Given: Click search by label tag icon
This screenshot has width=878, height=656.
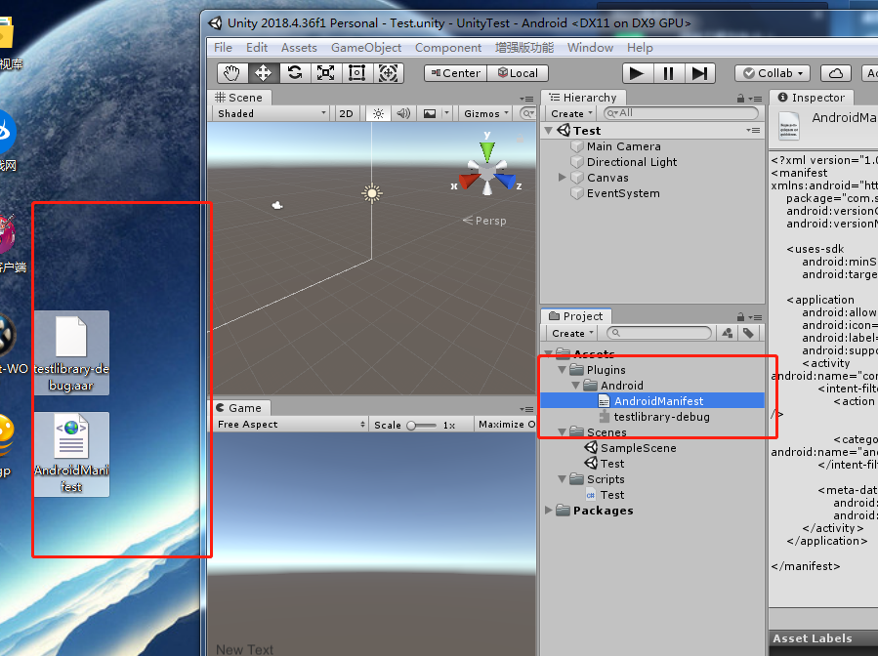Looking at the screenshot, I should [748, 333].
